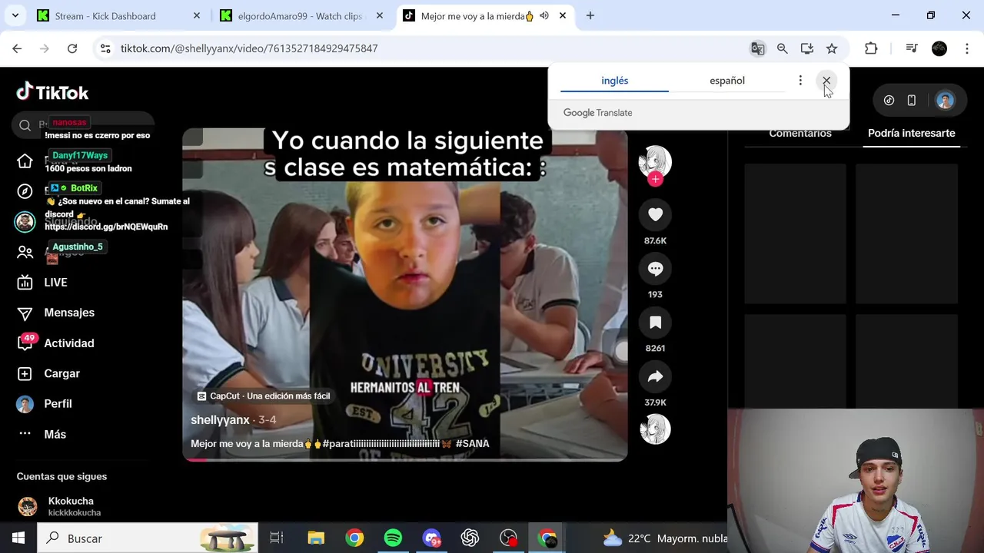This screenshot has width=984, height=553.
Task: Click site information icon in address bar
Action: point(105,48)
